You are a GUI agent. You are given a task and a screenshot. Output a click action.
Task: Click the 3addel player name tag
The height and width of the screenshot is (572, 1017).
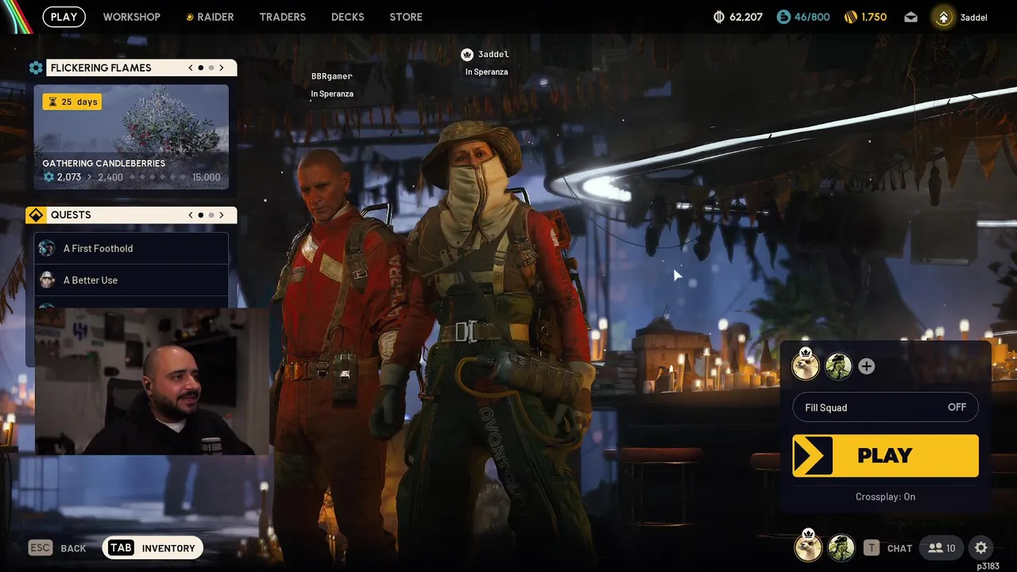(x=493, y=54)
